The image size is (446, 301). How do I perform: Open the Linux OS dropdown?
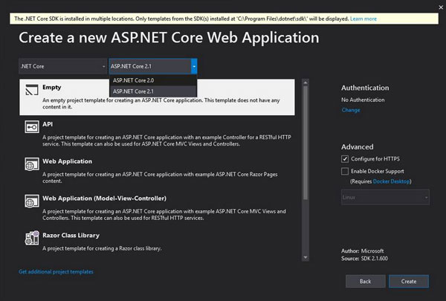pos(385,197)
